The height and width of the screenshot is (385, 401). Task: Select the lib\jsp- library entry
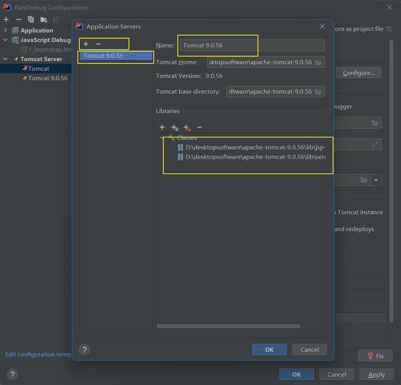click(x=252, y=147)
